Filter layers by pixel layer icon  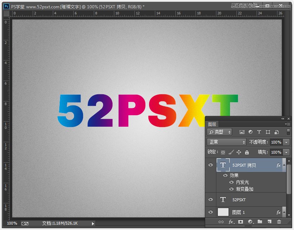[x=242, y=132]
